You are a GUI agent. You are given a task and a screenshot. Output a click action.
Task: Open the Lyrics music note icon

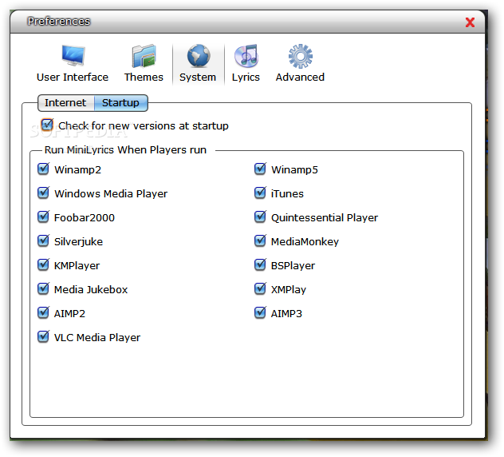(x=246, y=56)
